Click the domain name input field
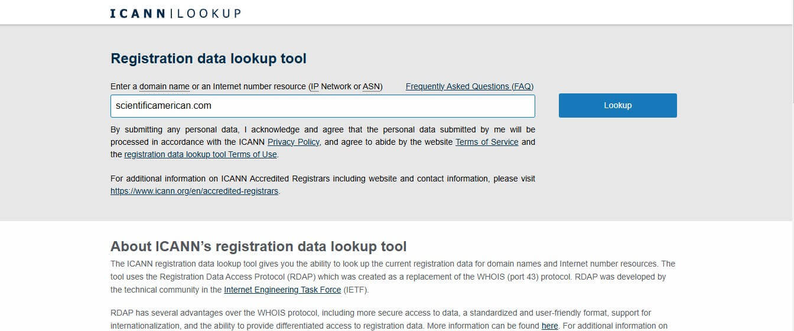This screenshot has height=331, width=794. point(322,106)
